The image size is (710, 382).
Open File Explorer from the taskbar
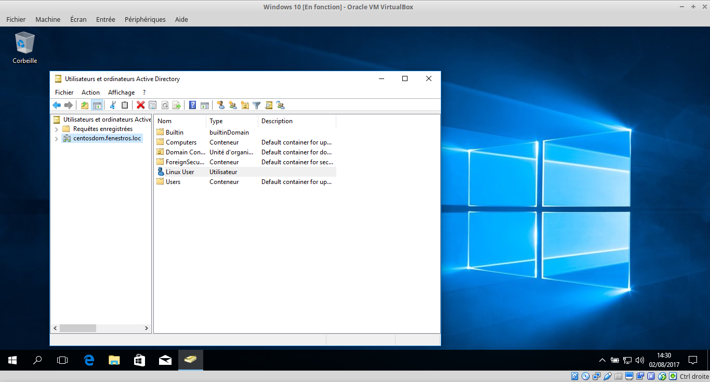pyautogui.click(x=114, y=360)
